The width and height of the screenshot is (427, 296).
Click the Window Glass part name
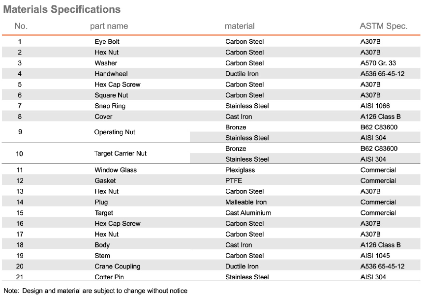tap(116, 170)
